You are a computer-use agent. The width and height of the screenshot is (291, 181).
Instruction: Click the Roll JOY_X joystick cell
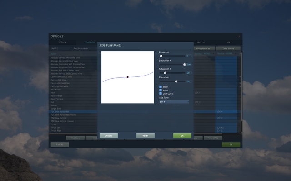(x=205, y=102)
